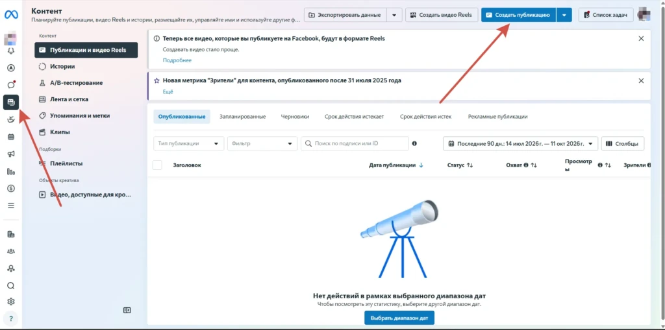Switch to Запланированные tab

243,117
